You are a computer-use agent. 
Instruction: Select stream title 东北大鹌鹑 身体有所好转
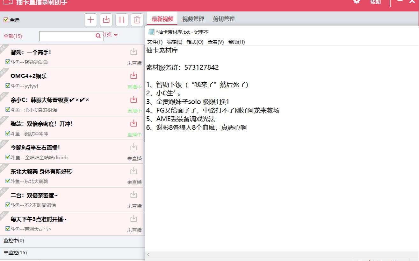[41, 172]
